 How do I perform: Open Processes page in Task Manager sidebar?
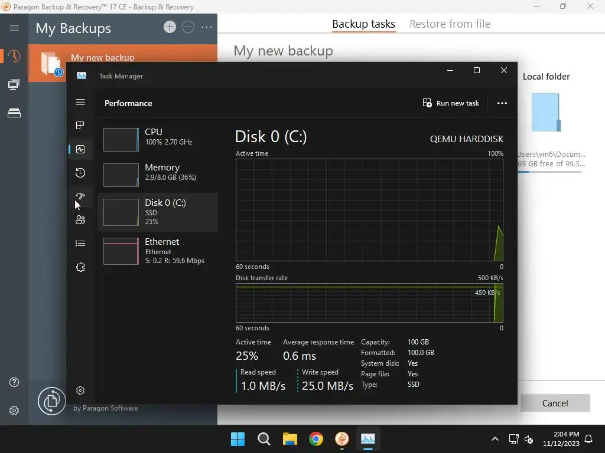(x=80, y=125)
